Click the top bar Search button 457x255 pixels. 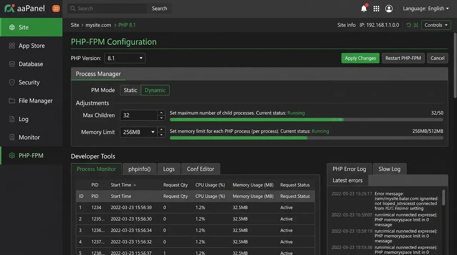tap(159, 9)
